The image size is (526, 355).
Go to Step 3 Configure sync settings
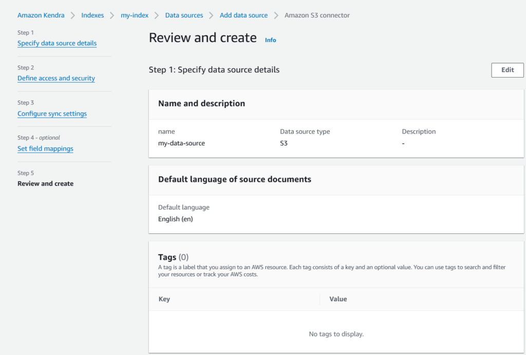[52, 114]
